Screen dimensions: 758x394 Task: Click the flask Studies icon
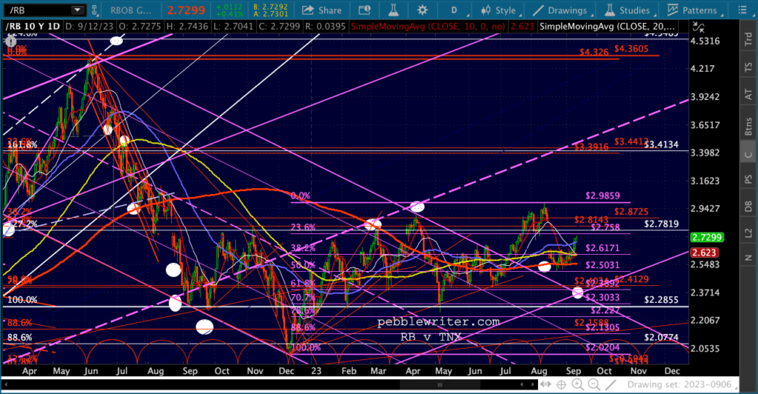point(396,10)
